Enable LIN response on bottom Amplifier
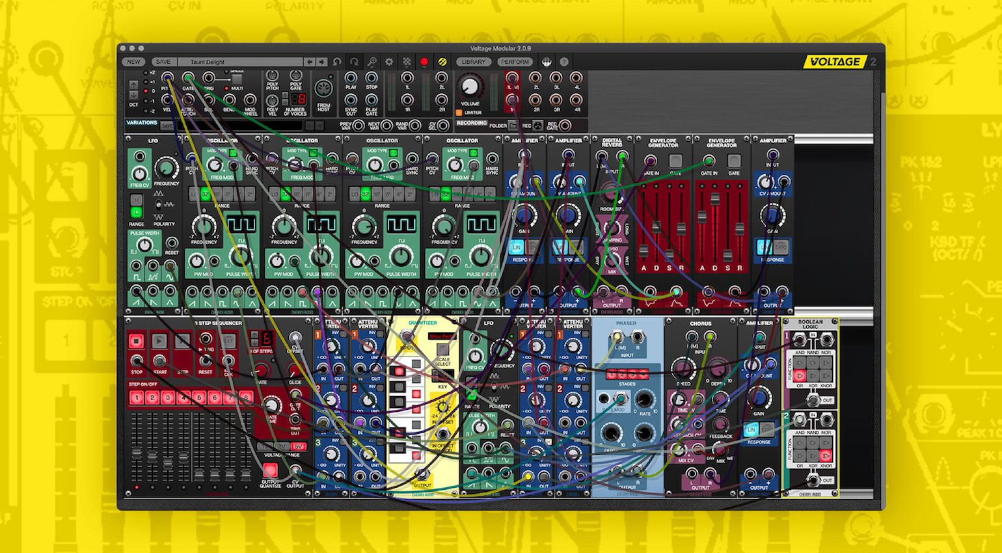This screenshot has height=553, width=1002. coord(751,429)
